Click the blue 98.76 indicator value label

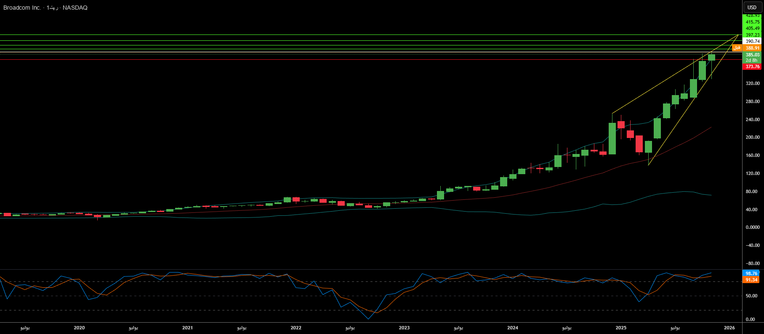pyautogui.click(x=751, y=273)
